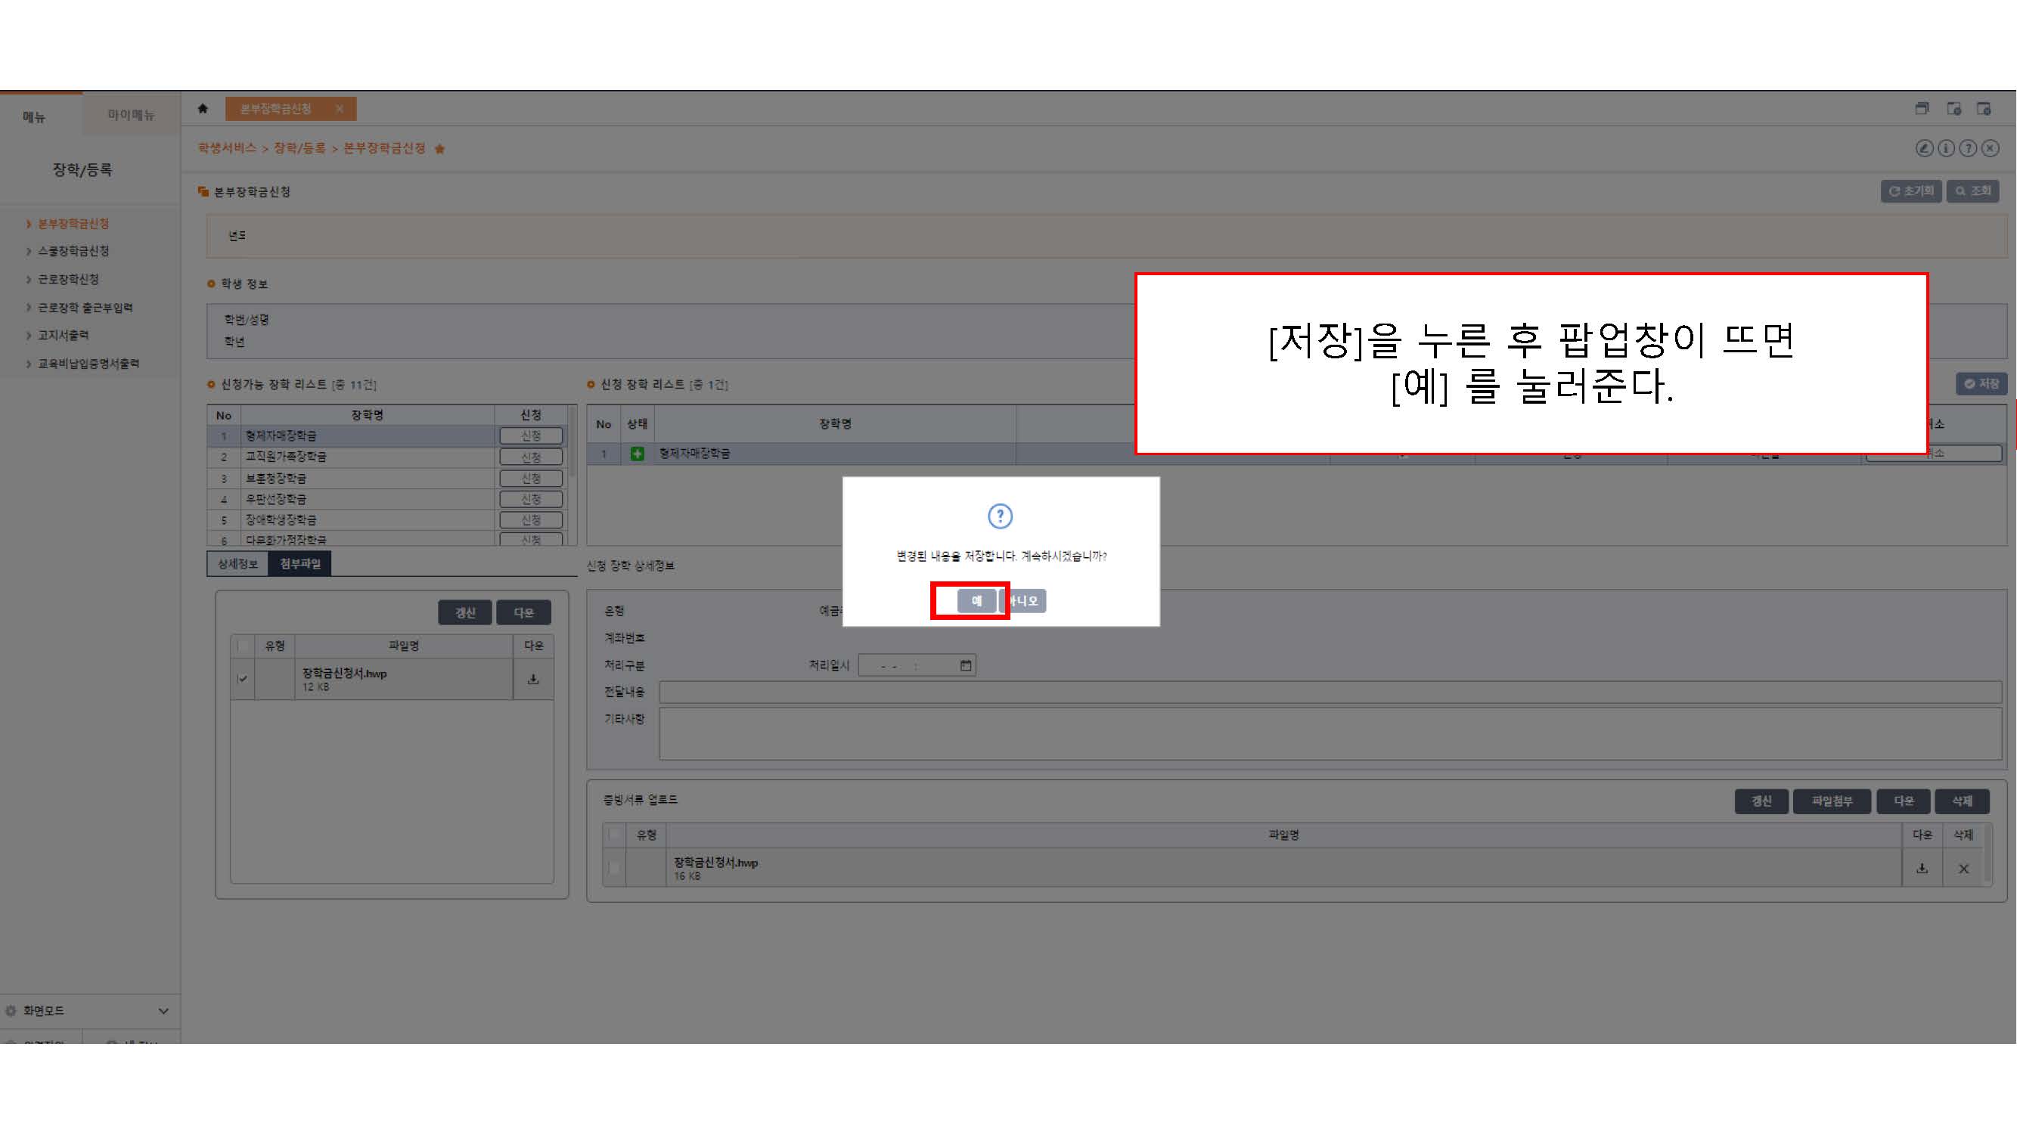Select the 교직원가족장학금 row name
Viewport: 2017px width, 1134px height.
(x=286, y=457)
